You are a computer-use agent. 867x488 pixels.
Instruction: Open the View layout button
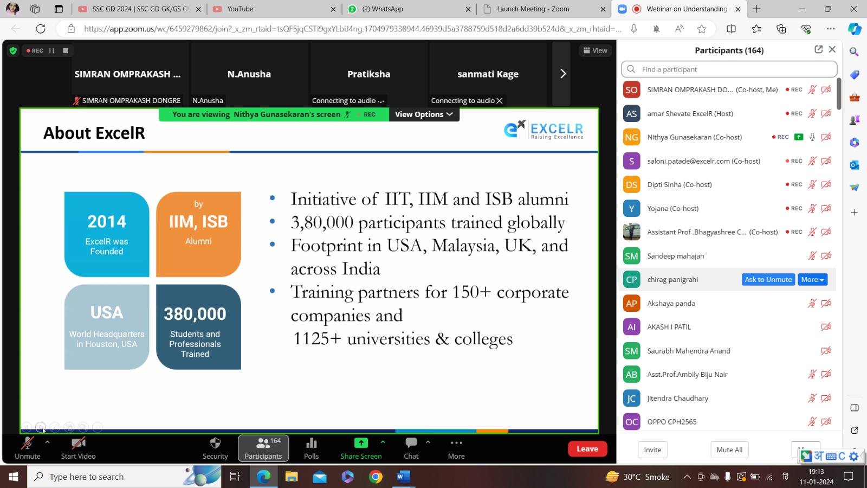click(595, 50)
